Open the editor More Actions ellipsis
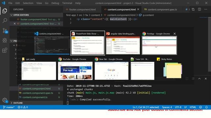Image resolution: width=211 pixels, height=118 pixels. 206,10
